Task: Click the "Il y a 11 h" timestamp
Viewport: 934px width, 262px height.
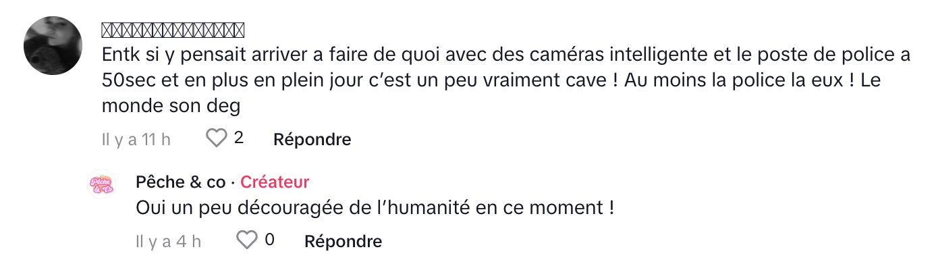Action: pos(136,140)
